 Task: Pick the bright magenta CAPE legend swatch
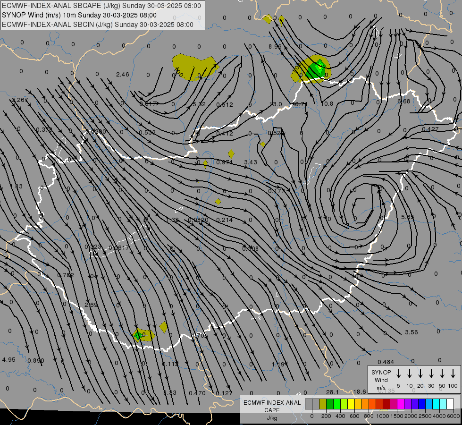click(401, 404)
